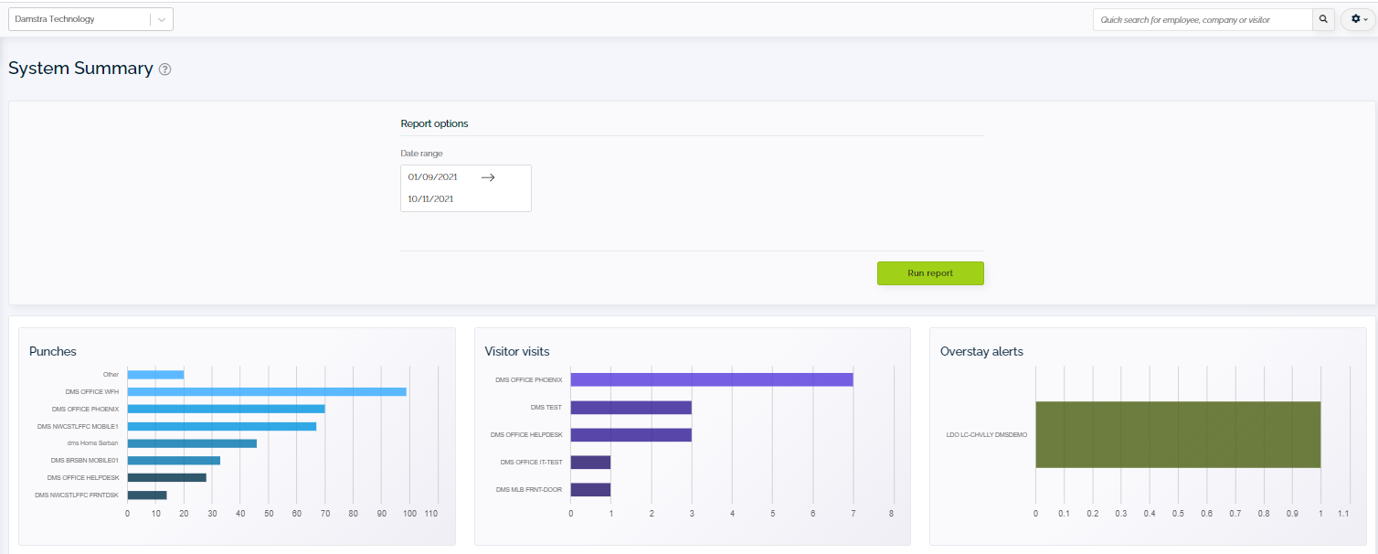Screen dimensions: 1378x554
Task: Select the DMS OFFICE PHOENIX bar in Visitor visits
Action: (711, 379)
